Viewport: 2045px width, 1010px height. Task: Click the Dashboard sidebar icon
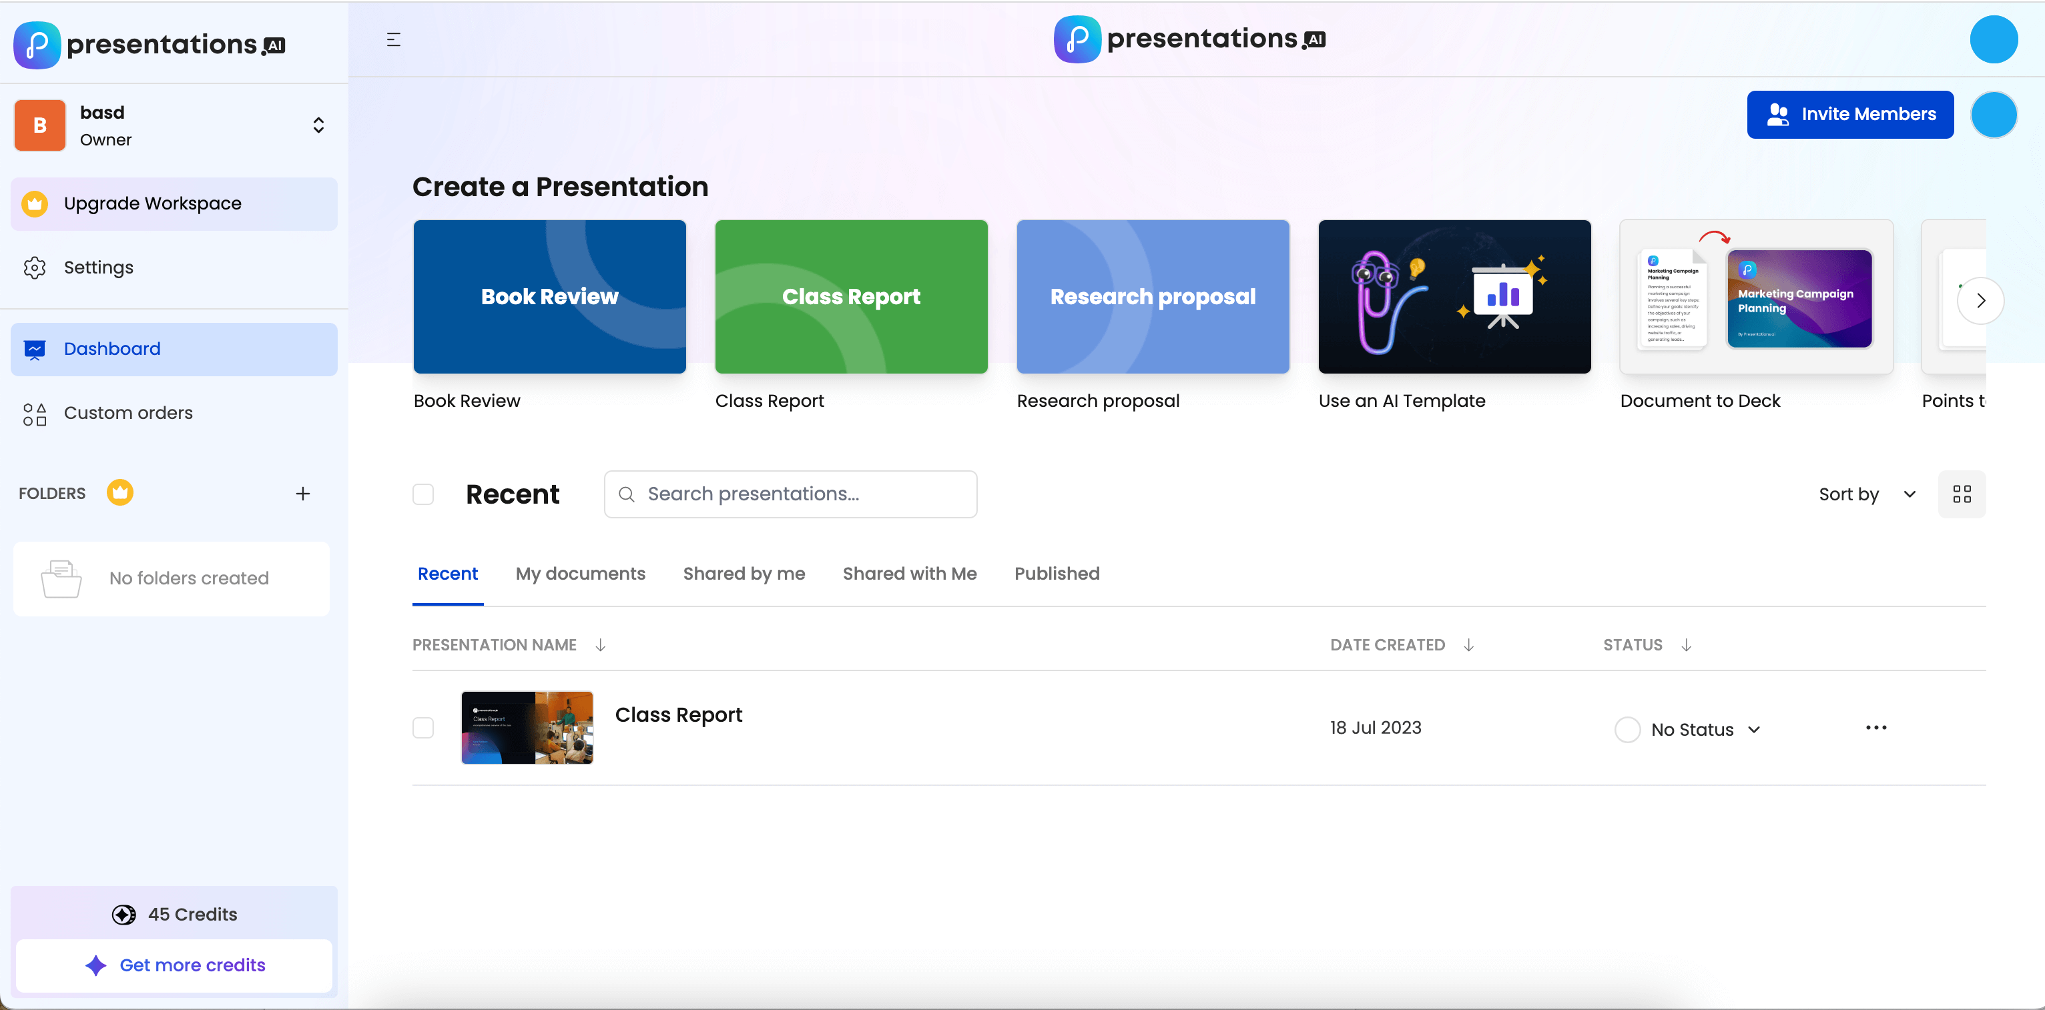pos(34,348)
